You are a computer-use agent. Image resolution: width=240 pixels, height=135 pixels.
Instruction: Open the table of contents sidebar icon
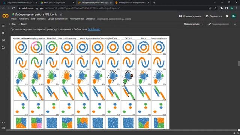click(x=3, y=26)
